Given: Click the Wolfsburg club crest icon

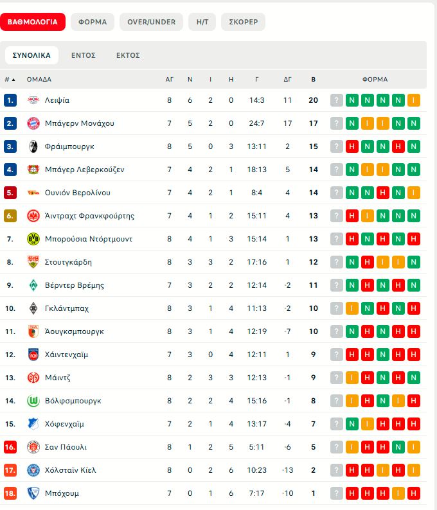Looking at the screenshot, I should [33, 401].
